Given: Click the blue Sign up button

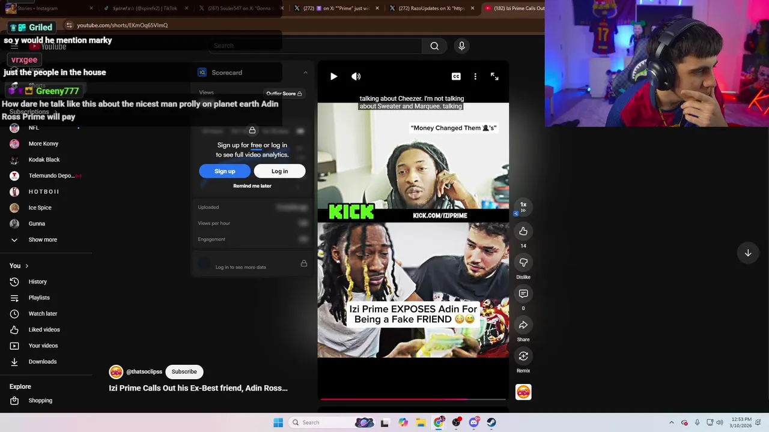Looking at the screenshot, I should (x=225, y=171).
